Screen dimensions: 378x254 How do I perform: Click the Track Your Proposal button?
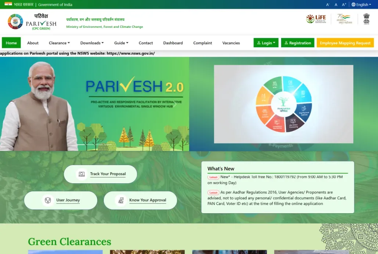click(x=101, y=174)
